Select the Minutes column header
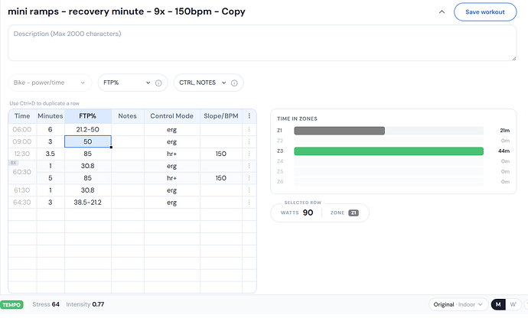Screen dimensions: 528x318 coord(51,116)
